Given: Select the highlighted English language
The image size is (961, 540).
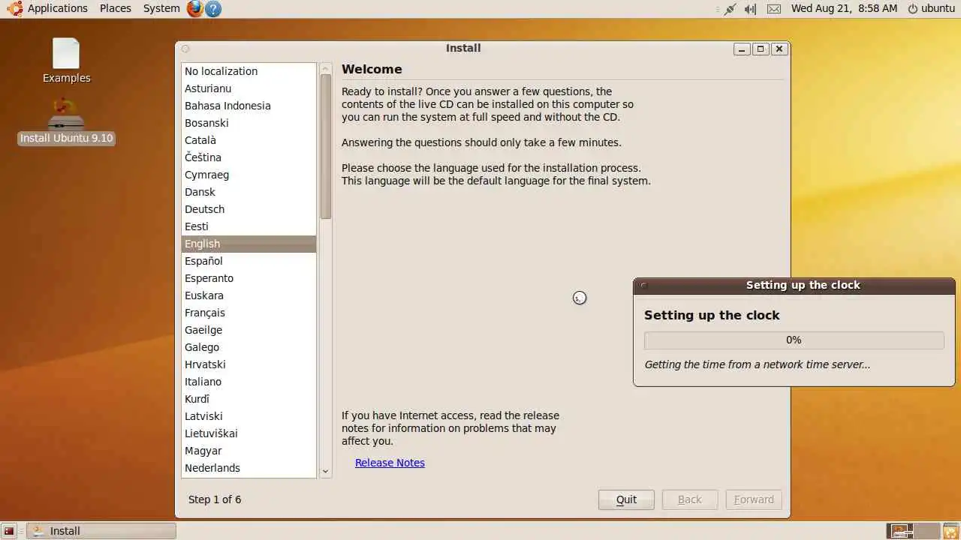Looking at the screenshot, I should [x=249, y=244].
